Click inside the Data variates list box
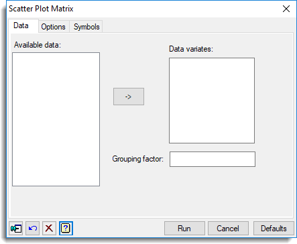This screenshot has width=297, height=244. 212,101
